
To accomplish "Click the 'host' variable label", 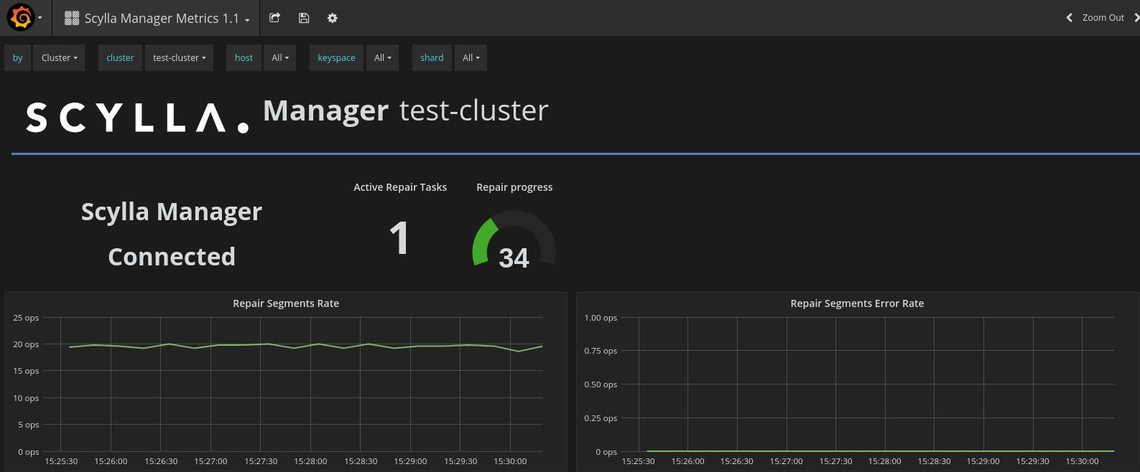I will [244, 58].
